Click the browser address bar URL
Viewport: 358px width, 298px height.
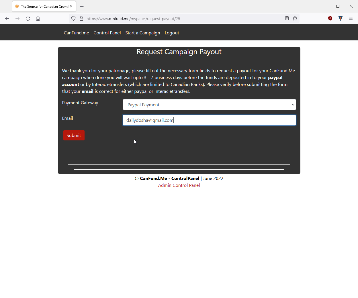pyautogui.click(x=133, y=19)
